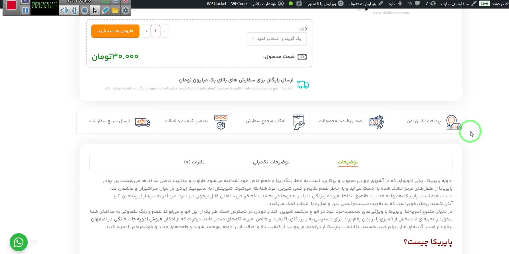Screen dimensions: 509x254
Task: Click the تضمین کیفیت و اصالت icon
Action: [x=221, y=122]
